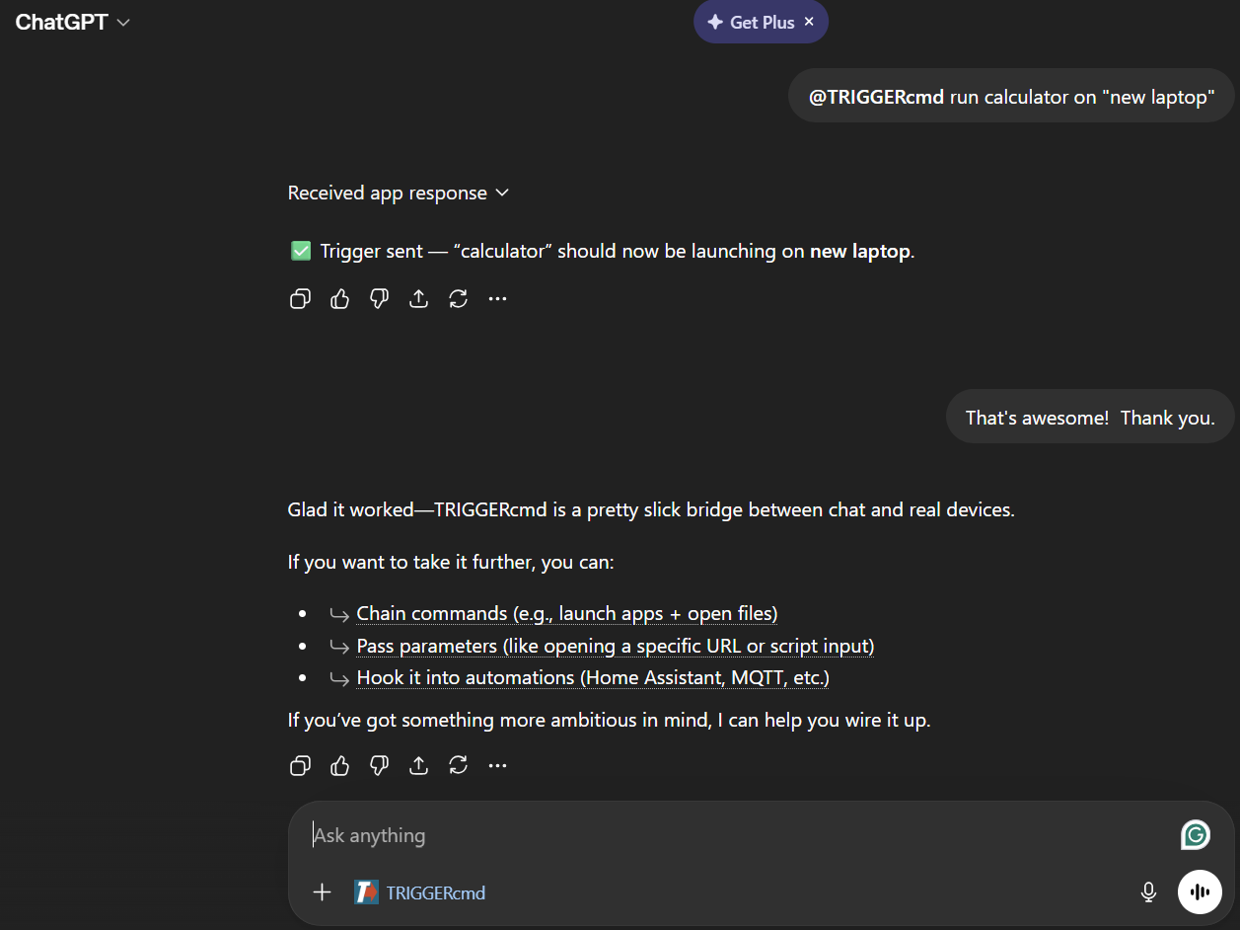Copy the first response about calculator trigger

point(300,299)
